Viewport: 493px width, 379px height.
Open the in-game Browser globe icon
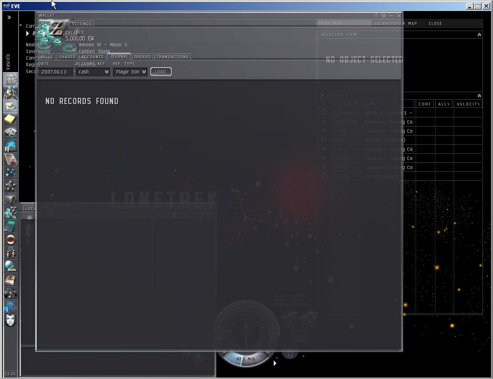tap(11, 266)
